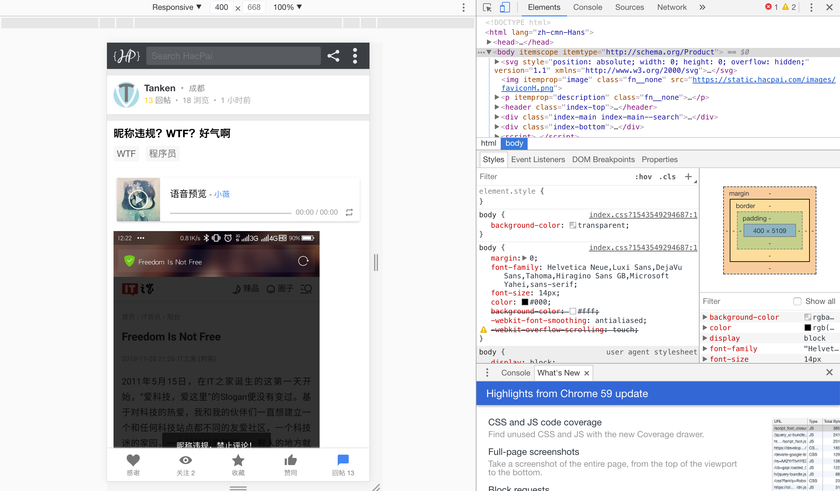Click the .cls button in Styles
Image resolution: width=840 pixels, height=491 pixels.
[667, 177]
